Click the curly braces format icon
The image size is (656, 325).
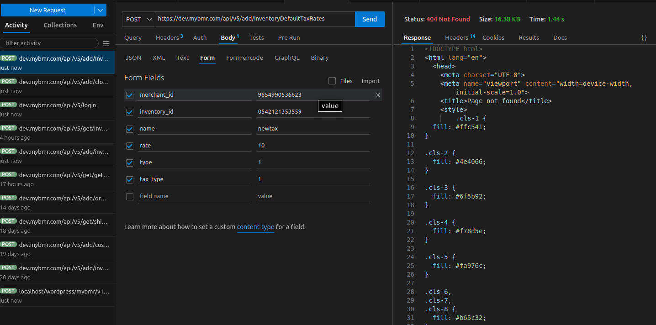click(x=644, y=37)
